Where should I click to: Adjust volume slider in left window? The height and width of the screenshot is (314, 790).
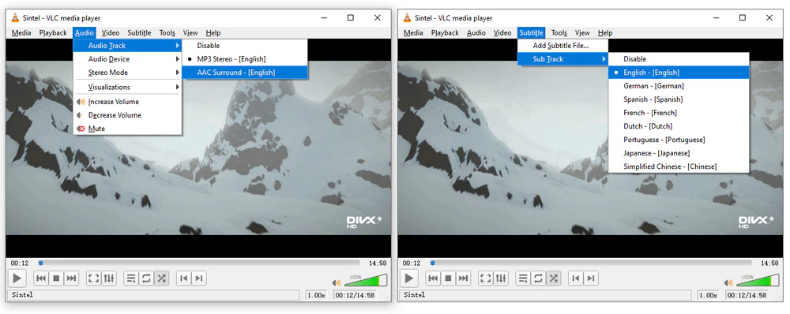tap(366, 280)
